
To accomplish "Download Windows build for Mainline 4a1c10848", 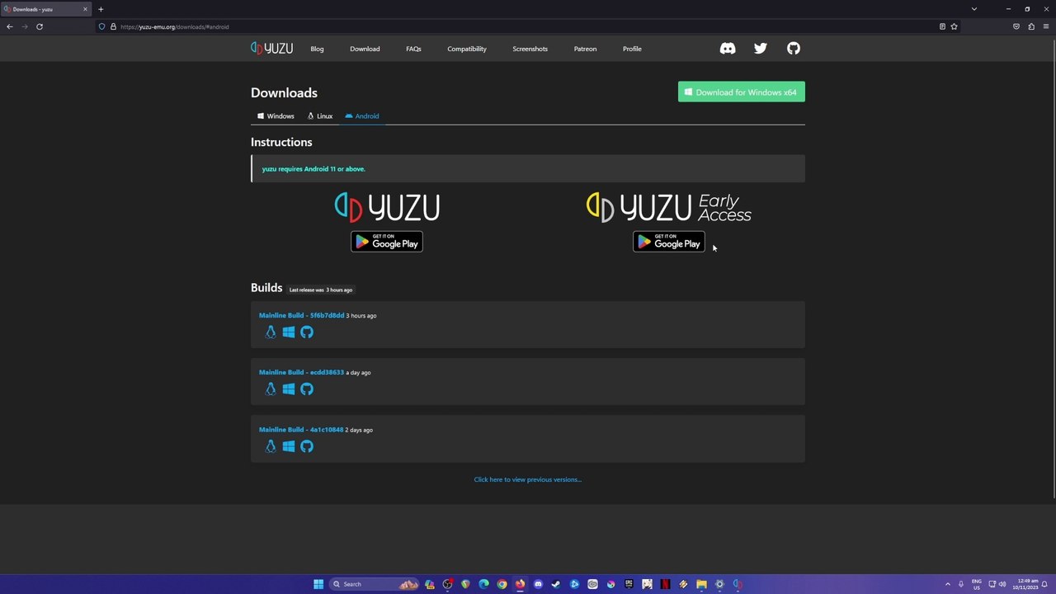I will [x=289, y=446].
